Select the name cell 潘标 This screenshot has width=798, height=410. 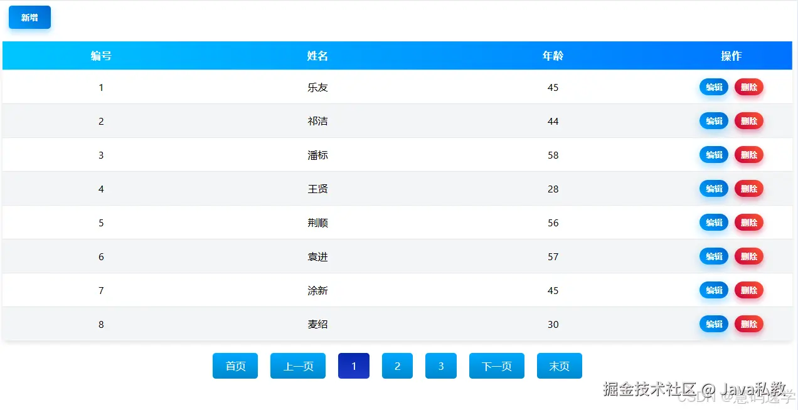tap(317, 155)
